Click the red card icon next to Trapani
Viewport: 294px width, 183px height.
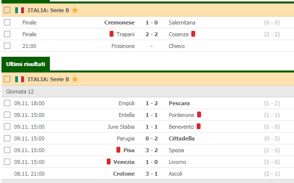[112, 34]
